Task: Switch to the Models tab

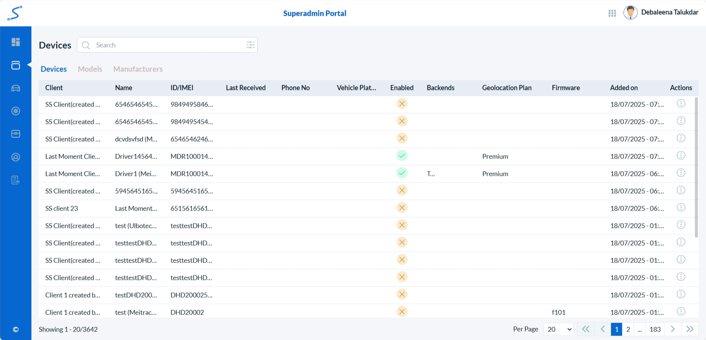Action: click(90, 69)
